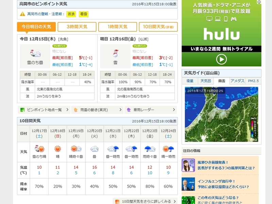Click tomorrow's snowman weather icon
The width and height of the screenshot is (272, 204).
115,53
